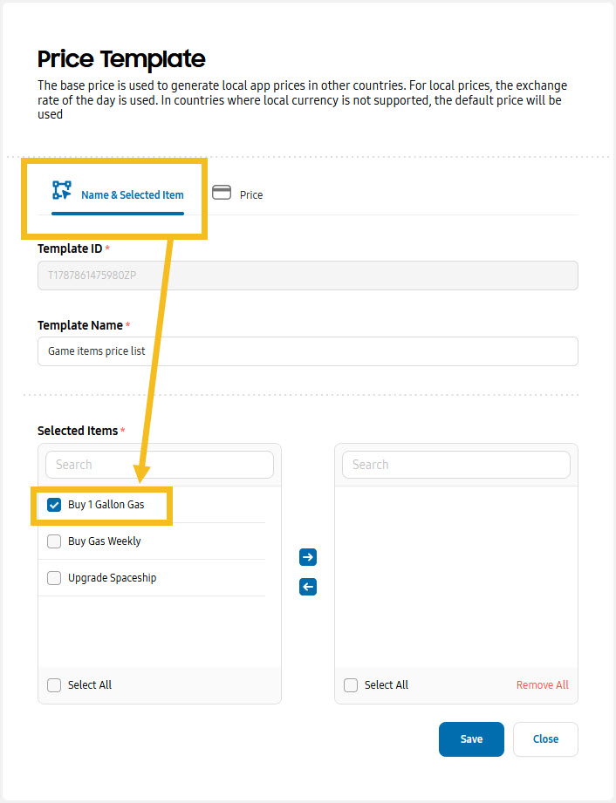The height and width of the screenshot is (803, 616).
Task: Click the disabled Template ID field
Action: tap(308, 276)
